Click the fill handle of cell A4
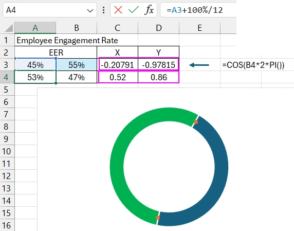The image size is (294, 231). pos(56,83)
